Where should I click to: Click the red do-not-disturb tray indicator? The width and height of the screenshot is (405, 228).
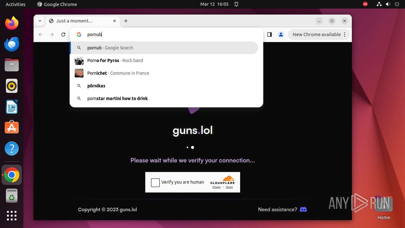pos(365,4)
